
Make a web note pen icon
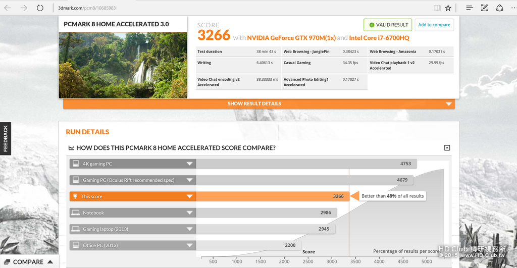[484, 8]
